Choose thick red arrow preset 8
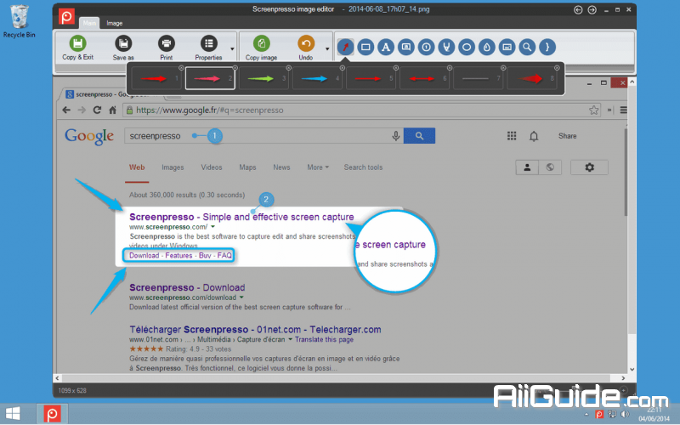 point(532,78)
